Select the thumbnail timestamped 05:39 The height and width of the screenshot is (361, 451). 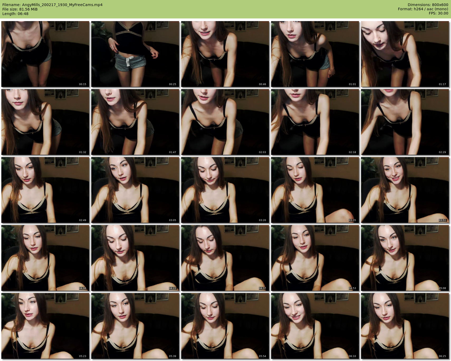click(x=135, y=326)
